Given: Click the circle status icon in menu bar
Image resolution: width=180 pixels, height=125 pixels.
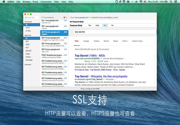Looking at the screenshot, I should coord(117,2).
